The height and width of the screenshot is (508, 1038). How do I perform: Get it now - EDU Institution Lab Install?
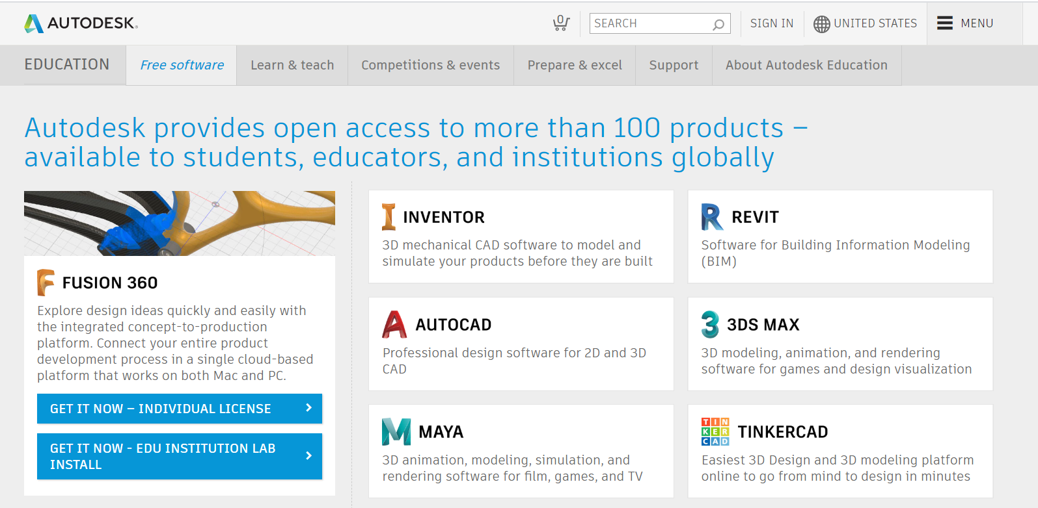pos(180,456)
